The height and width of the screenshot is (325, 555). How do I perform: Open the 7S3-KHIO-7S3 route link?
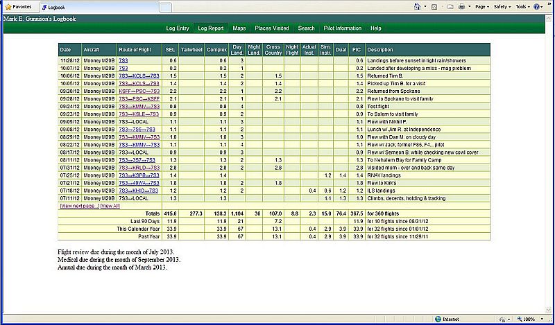(138, 191)
